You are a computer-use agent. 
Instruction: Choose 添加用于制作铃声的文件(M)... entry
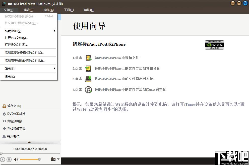click(x=29, y=61)
